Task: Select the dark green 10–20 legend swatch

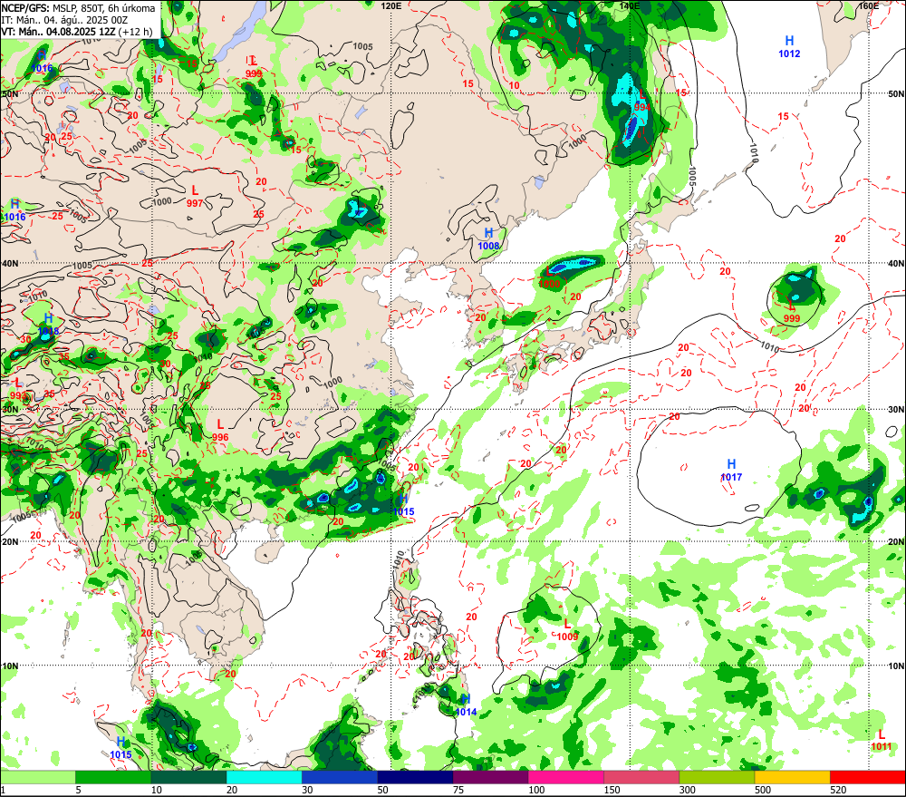Action: pos(189,777)
